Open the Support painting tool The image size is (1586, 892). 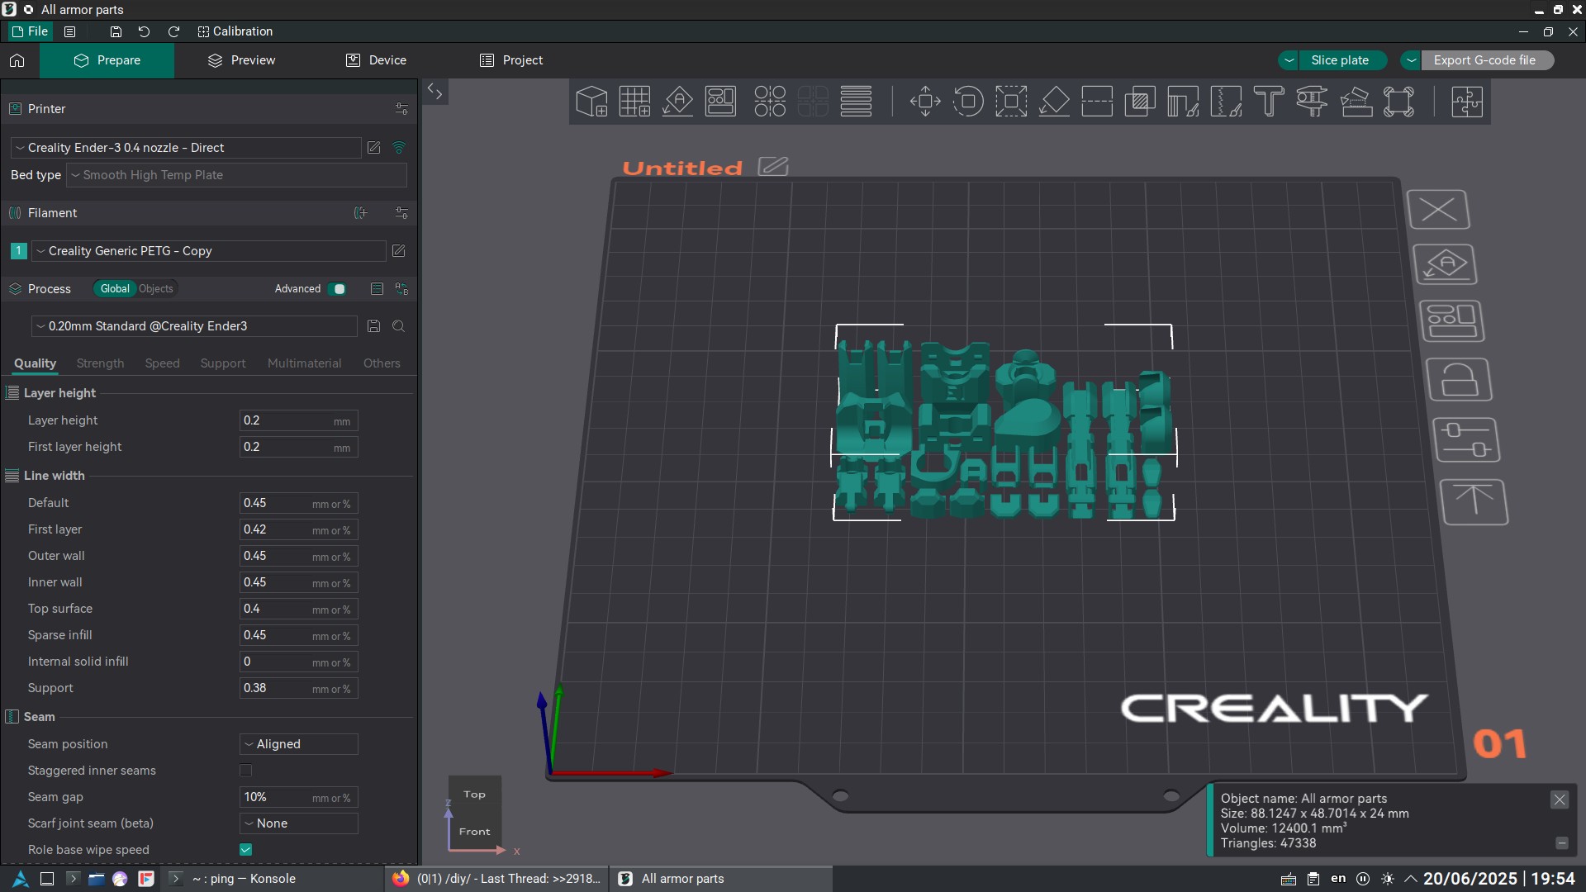pyautogui.click(x=1183, y=102)
